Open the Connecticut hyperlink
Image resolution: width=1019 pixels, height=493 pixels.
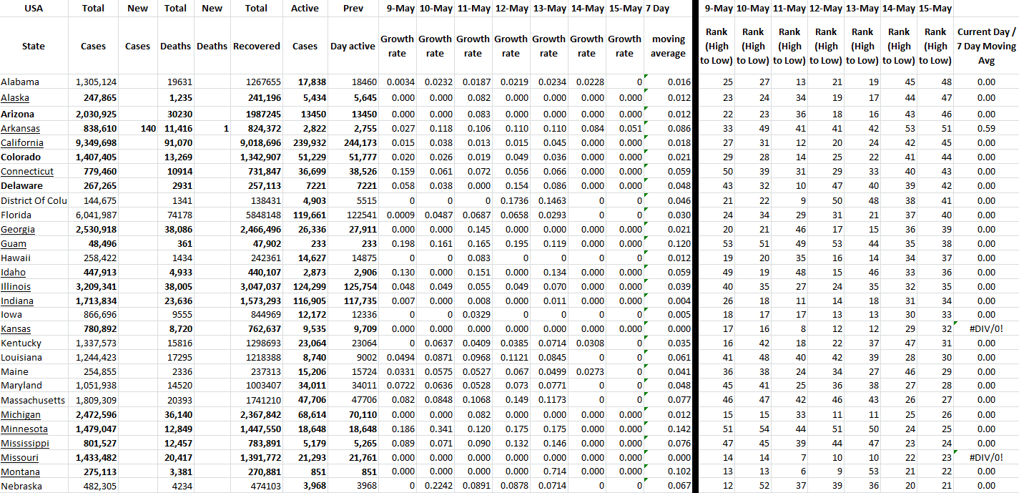[x=26, y=172]
